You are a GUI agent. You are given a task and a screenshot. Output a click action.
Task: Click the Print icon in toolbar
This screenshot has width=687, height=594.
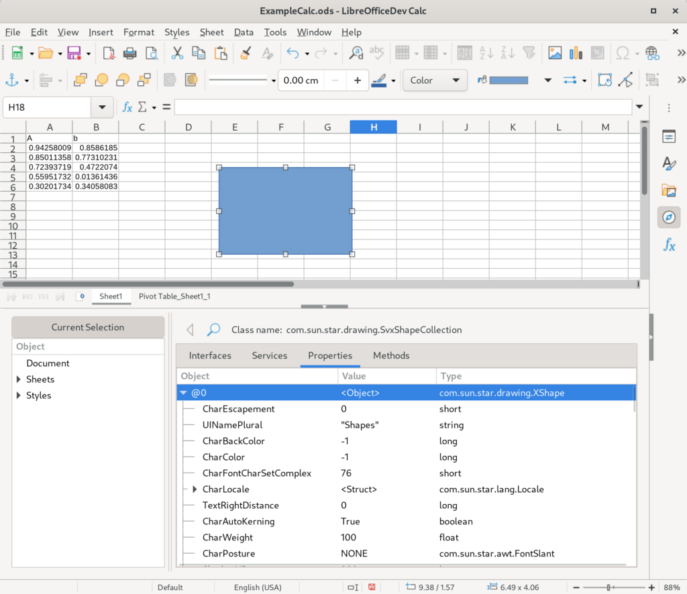(130, 54)
